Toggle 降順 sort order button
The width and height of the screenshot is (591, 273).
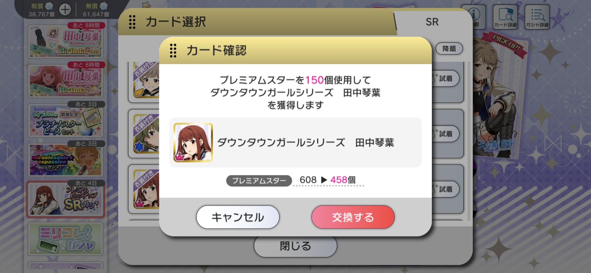(x=449, y=49)
